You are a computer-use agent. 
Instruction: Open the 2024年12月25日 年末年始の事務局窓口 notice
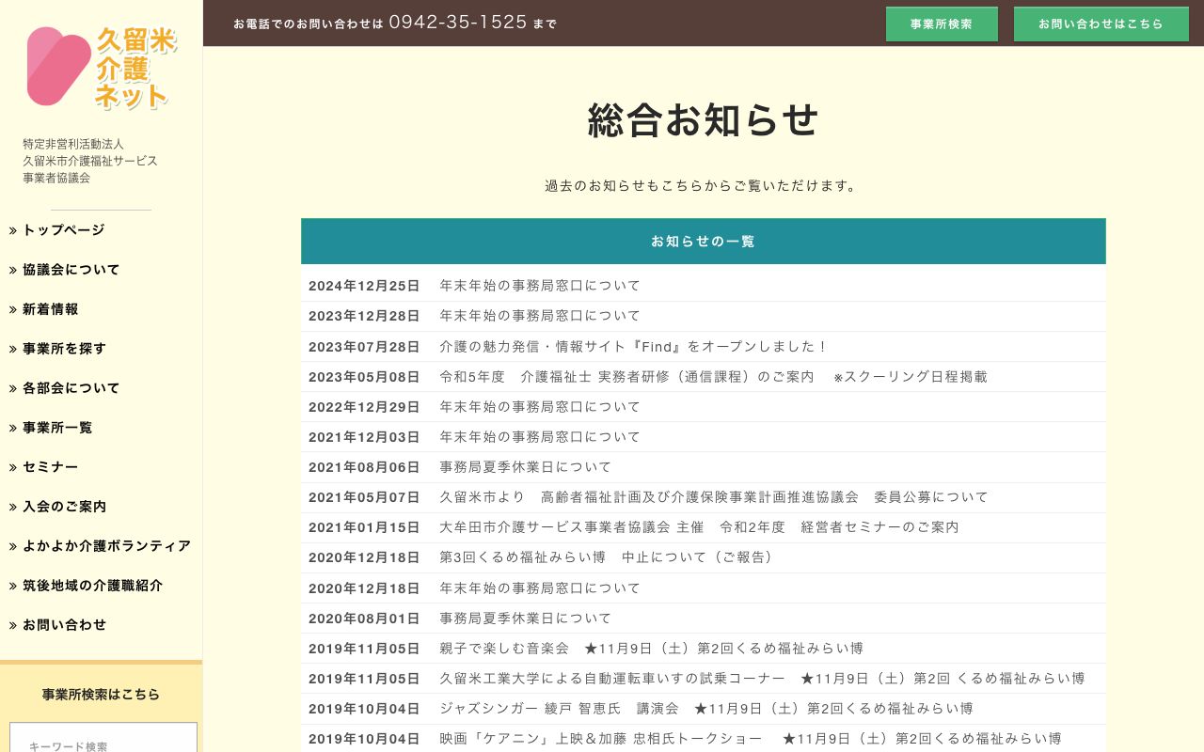click(x=539, y=286)
